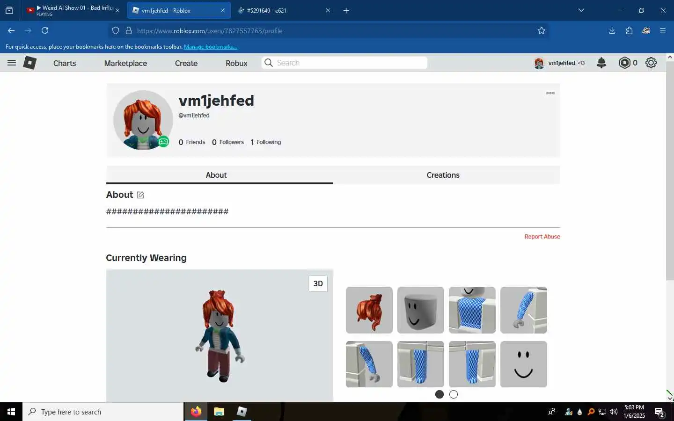Image resolution: width=674 pixels, height=421 pixels.
Task: Open File Explorer from taskbar
Action: tap(219, 412)
